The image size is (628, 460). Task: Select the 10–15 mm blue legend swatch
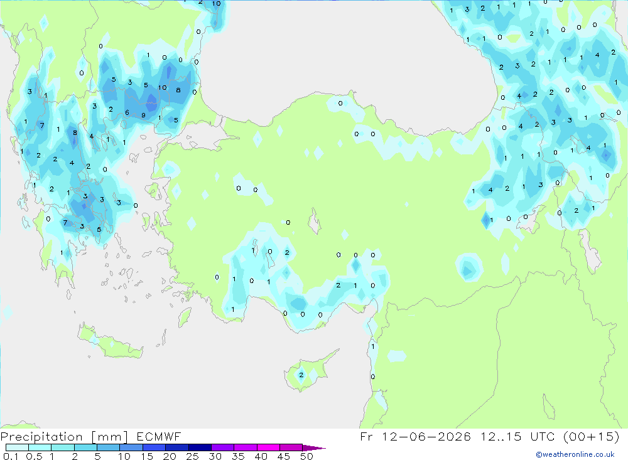[x=131, y=447]
